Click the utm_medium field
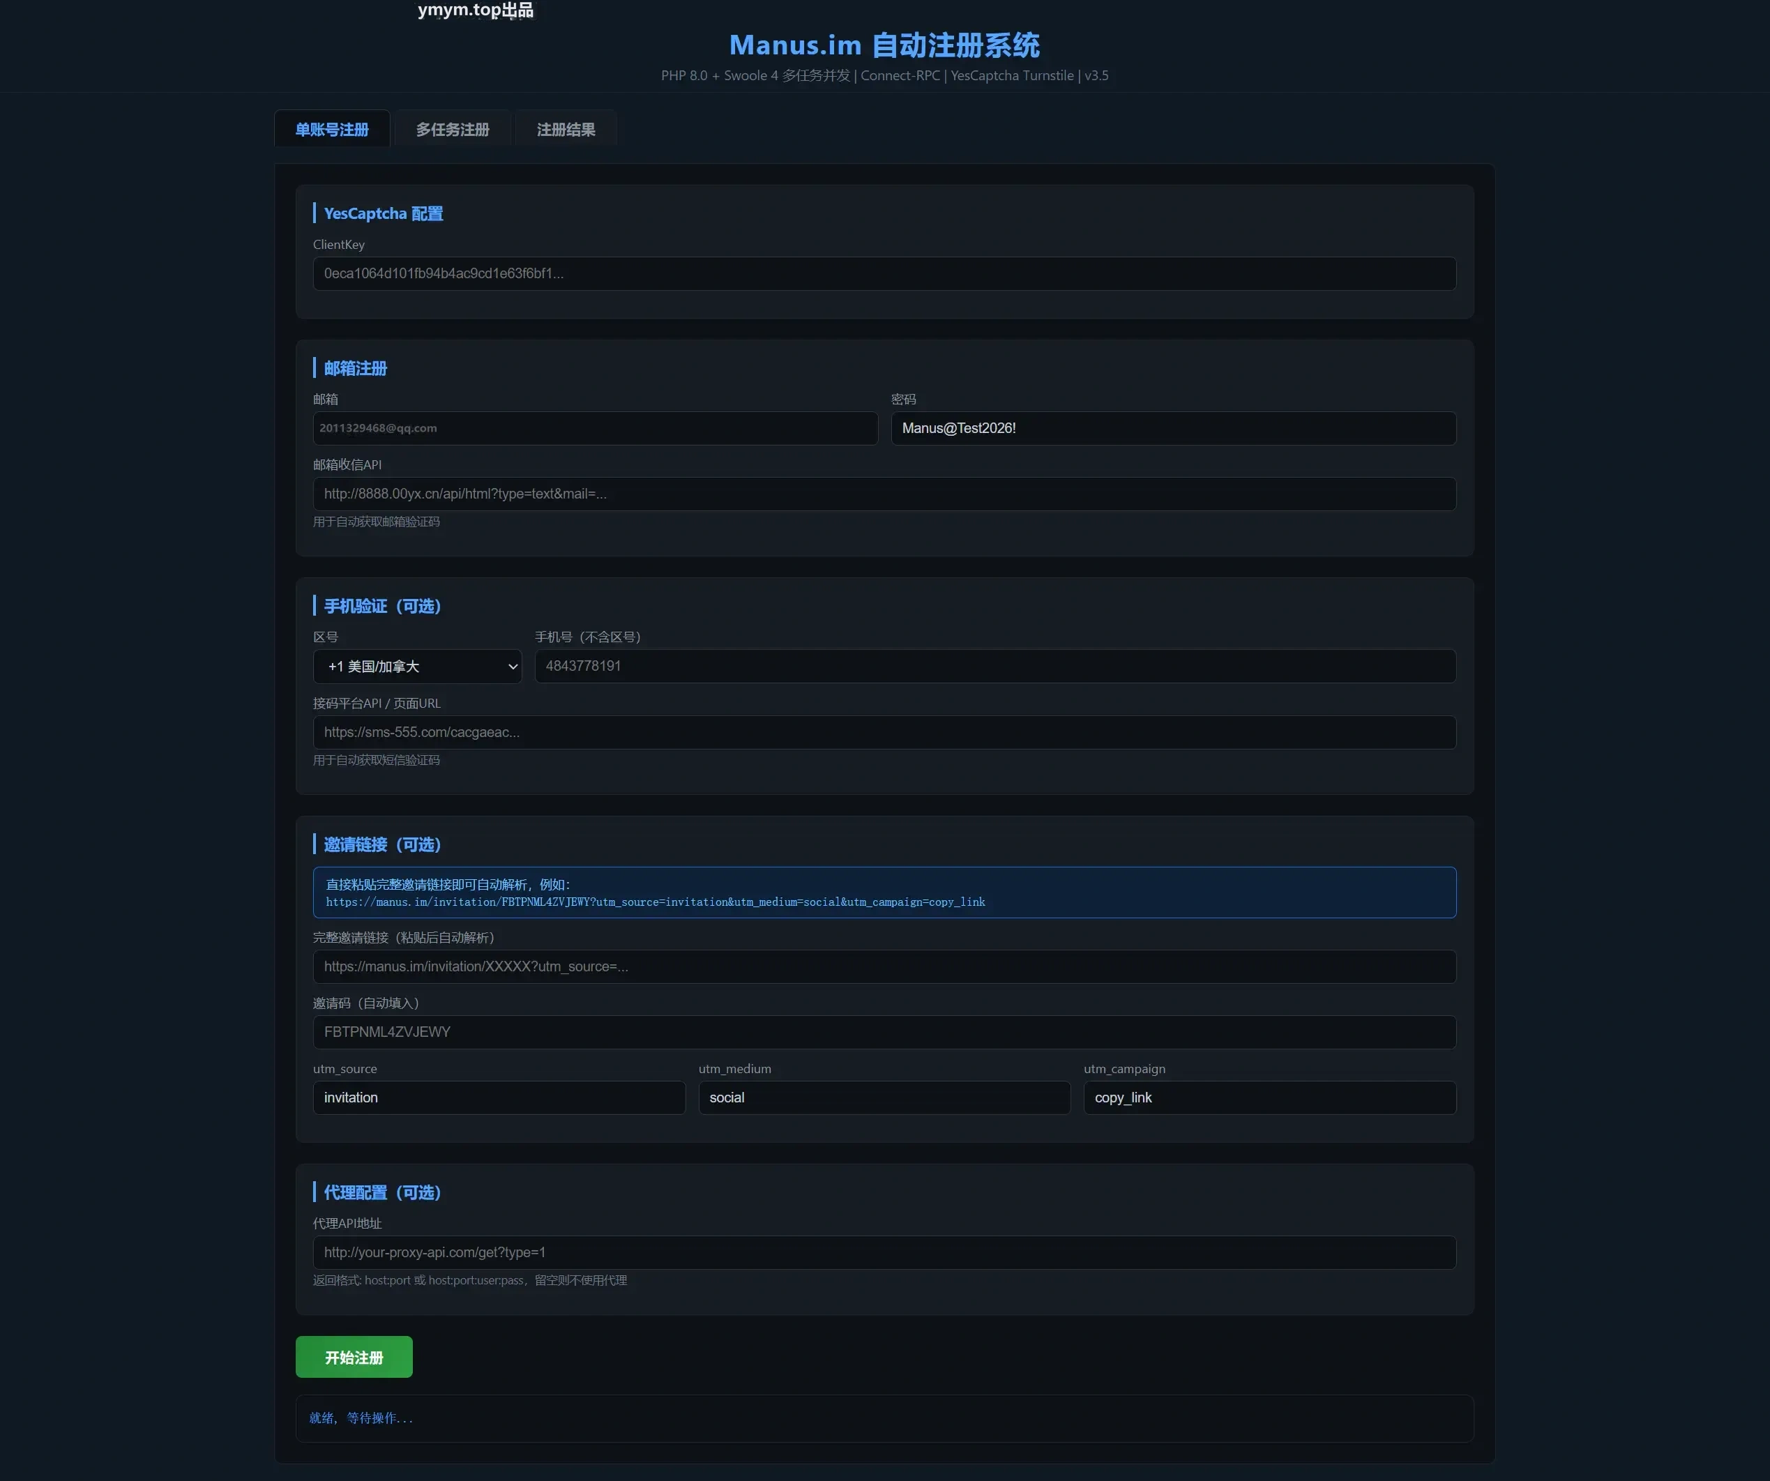The width and height of the screenshot is (1770, 1481). tap(884, 1098)
